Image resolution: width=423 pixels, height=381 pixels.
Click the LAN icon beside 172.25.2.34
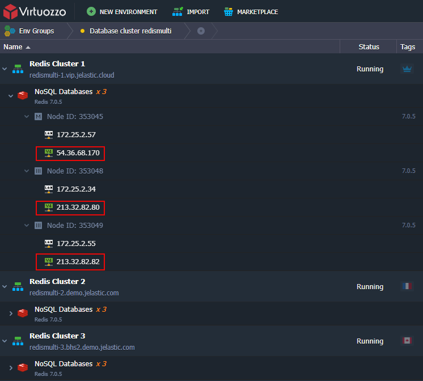click(x=49, y=189)
